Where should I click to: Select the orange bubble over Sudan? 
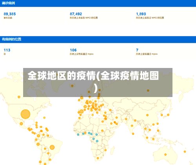point(102,130)
